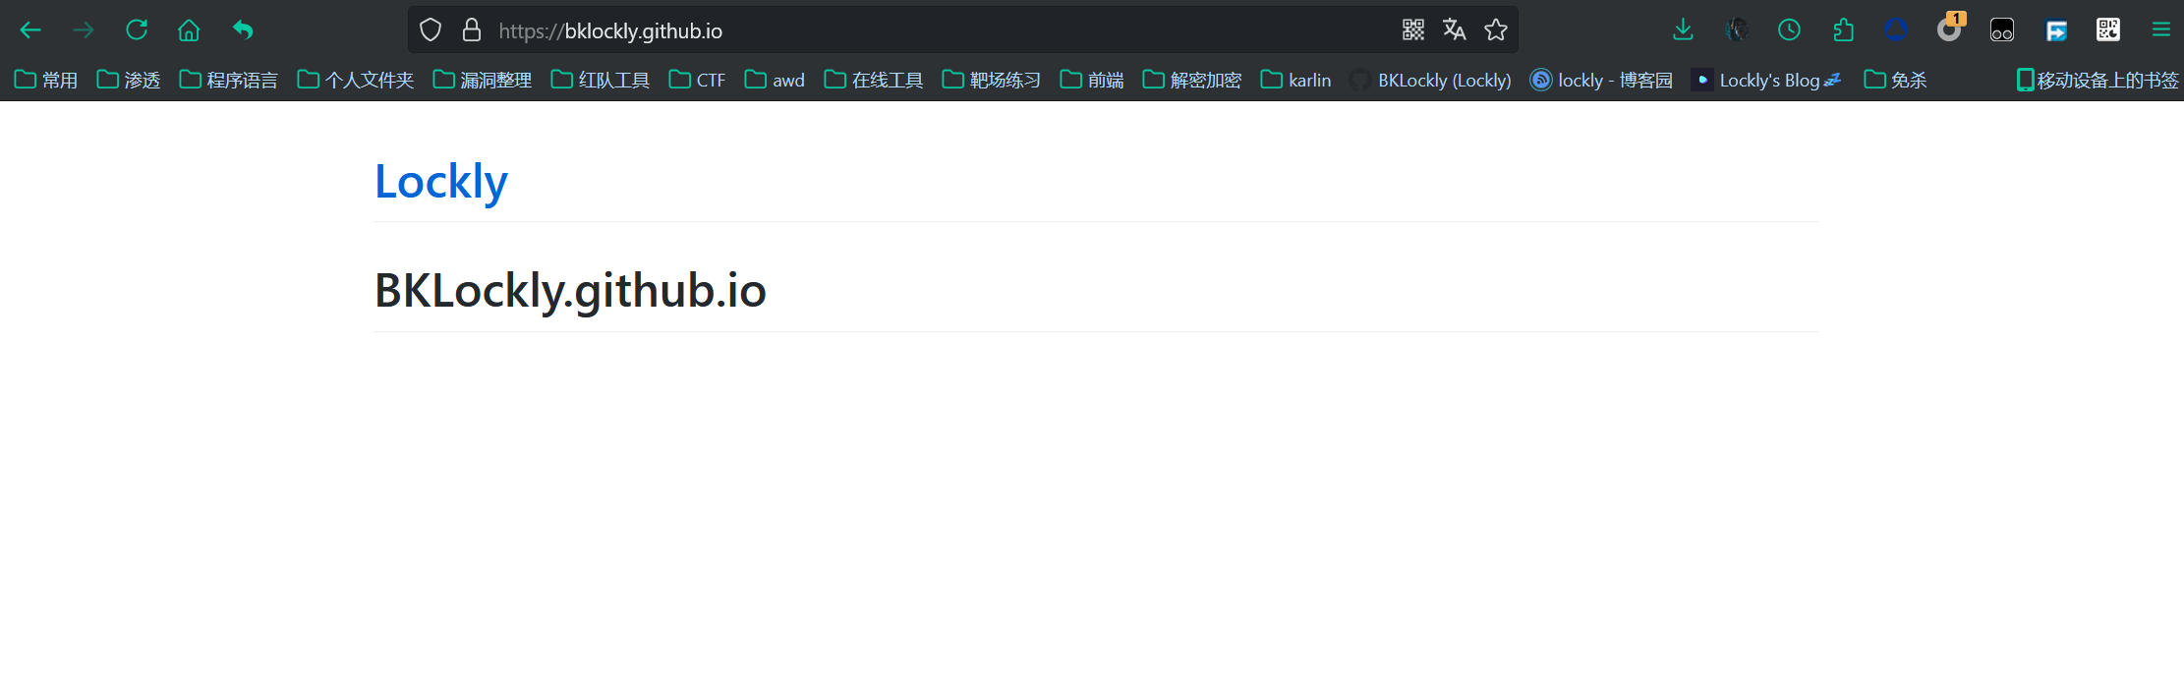
Task: Open the downloads panel
Action: click(x=1683, y=30)
